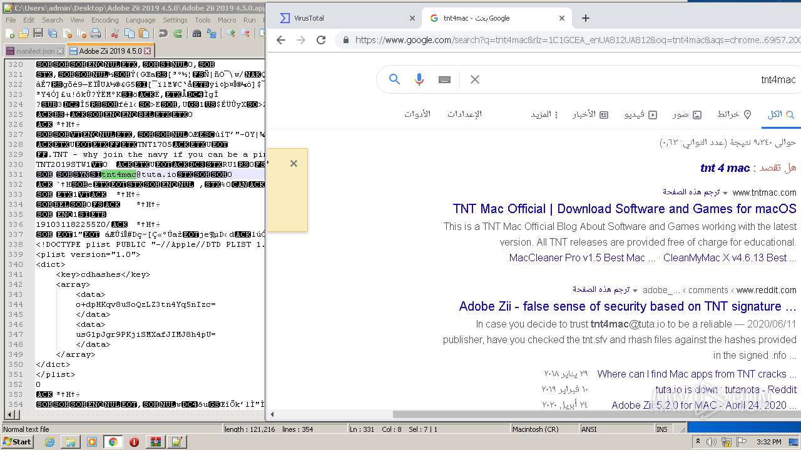The height and width of the screenshot is (450, 801).
Task: Go back in Chrome
Action: pyautogui.click(x=281, y=40)
